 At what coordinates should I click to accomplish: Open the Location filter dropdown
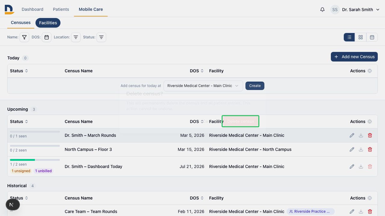[76, 37]
